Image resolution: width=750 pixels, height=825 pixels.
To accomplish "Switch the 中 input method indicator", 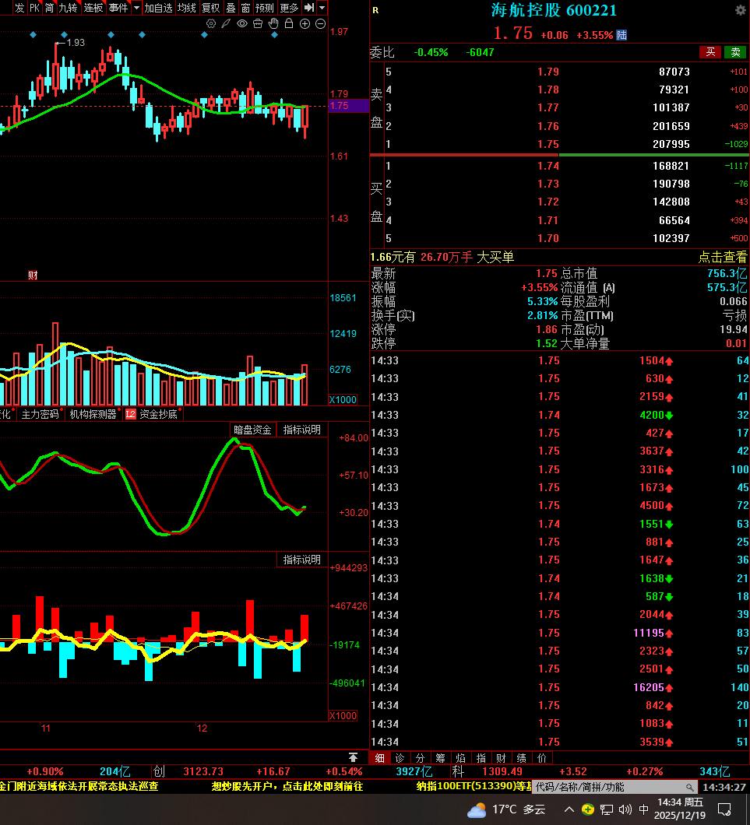I will 643,809.
